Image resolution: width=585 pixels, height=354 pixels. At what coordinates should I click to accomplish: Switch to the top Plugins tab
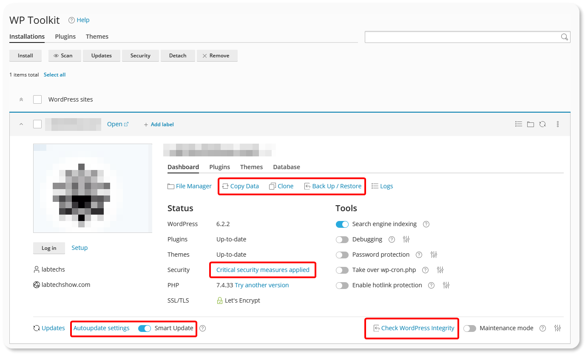(x=65, y=37)
